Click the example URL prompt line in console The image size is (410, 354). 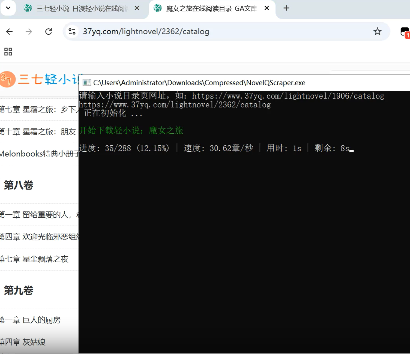(232, 96)
